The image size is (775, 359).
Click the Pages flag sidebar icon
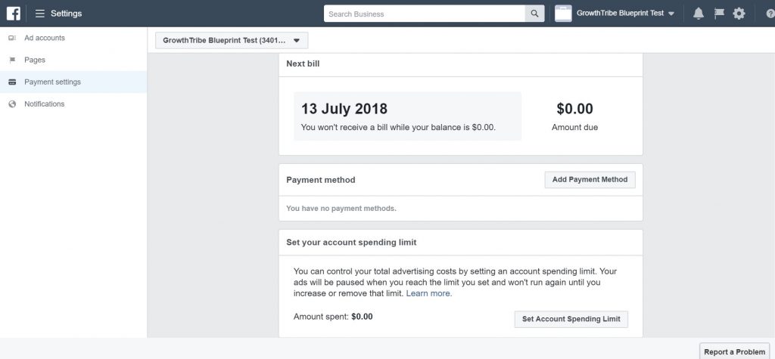tap(12, 60)
